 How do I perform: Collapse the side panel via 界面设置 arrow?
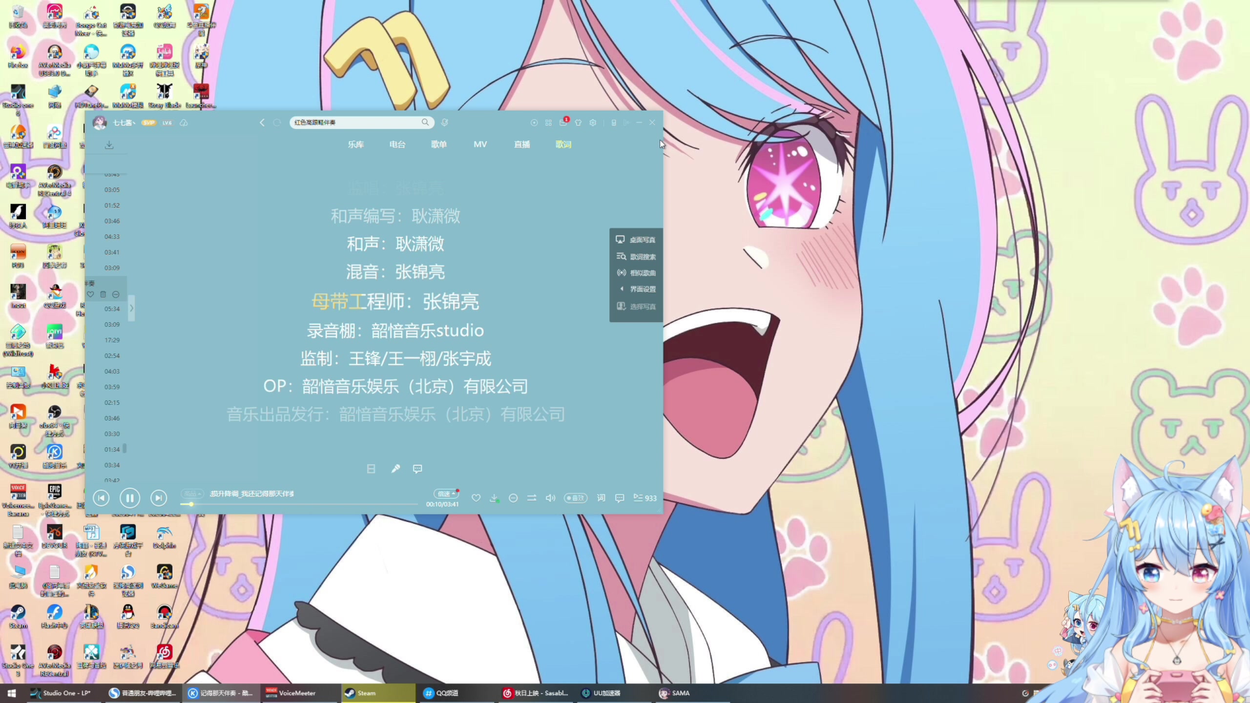622,289
